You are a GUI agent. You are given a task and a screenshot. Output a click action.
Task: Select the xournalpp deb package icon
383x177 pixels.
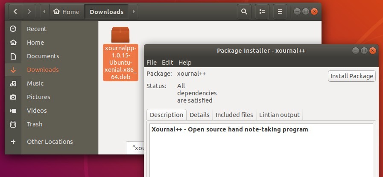pyautogui.click(x=120, y=34)
